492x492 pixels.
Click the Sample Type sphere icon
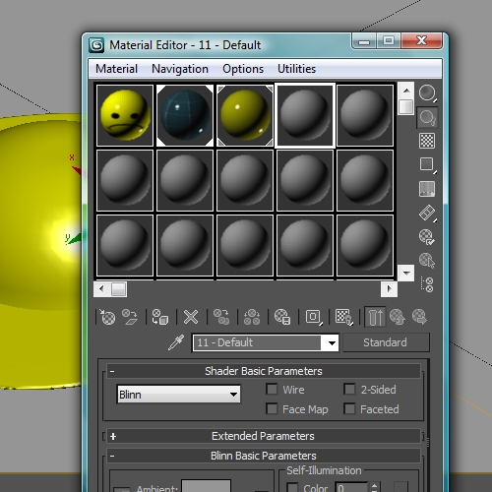tap(427, 93)
